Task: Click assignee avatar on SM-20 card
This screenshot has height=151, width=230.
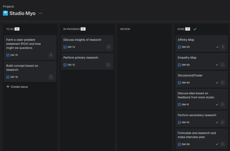Action: click(x=223, y=144)
